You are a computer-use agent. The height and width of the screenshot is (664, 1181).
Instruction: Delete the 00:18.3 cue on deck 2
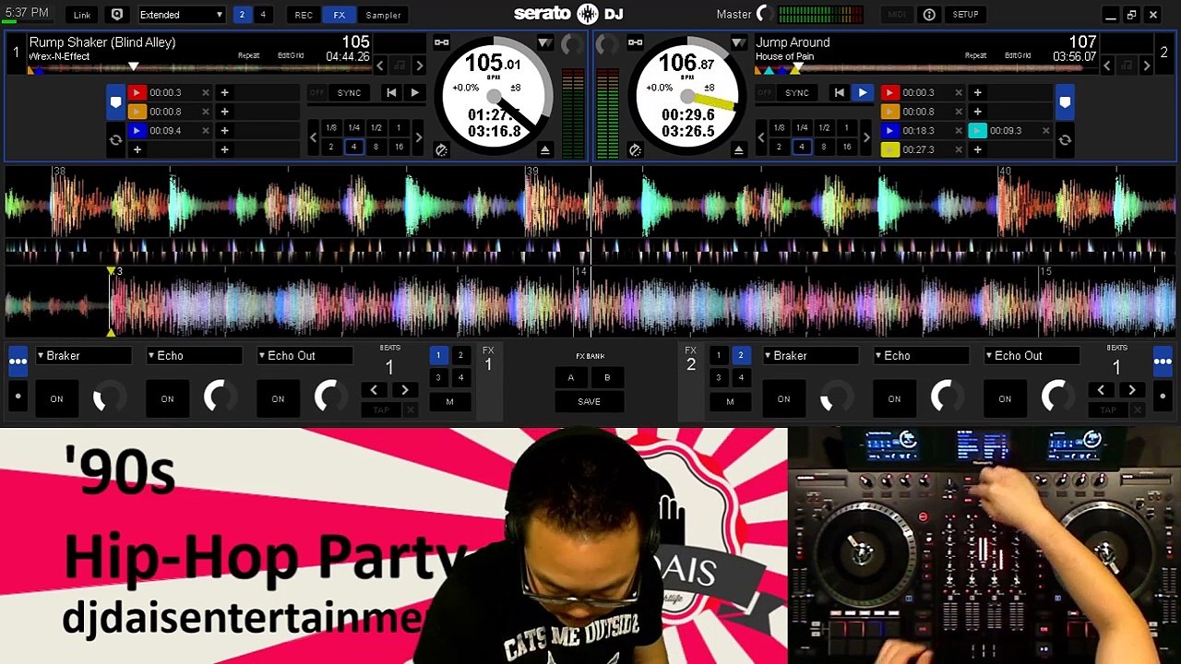pos(958,131)
